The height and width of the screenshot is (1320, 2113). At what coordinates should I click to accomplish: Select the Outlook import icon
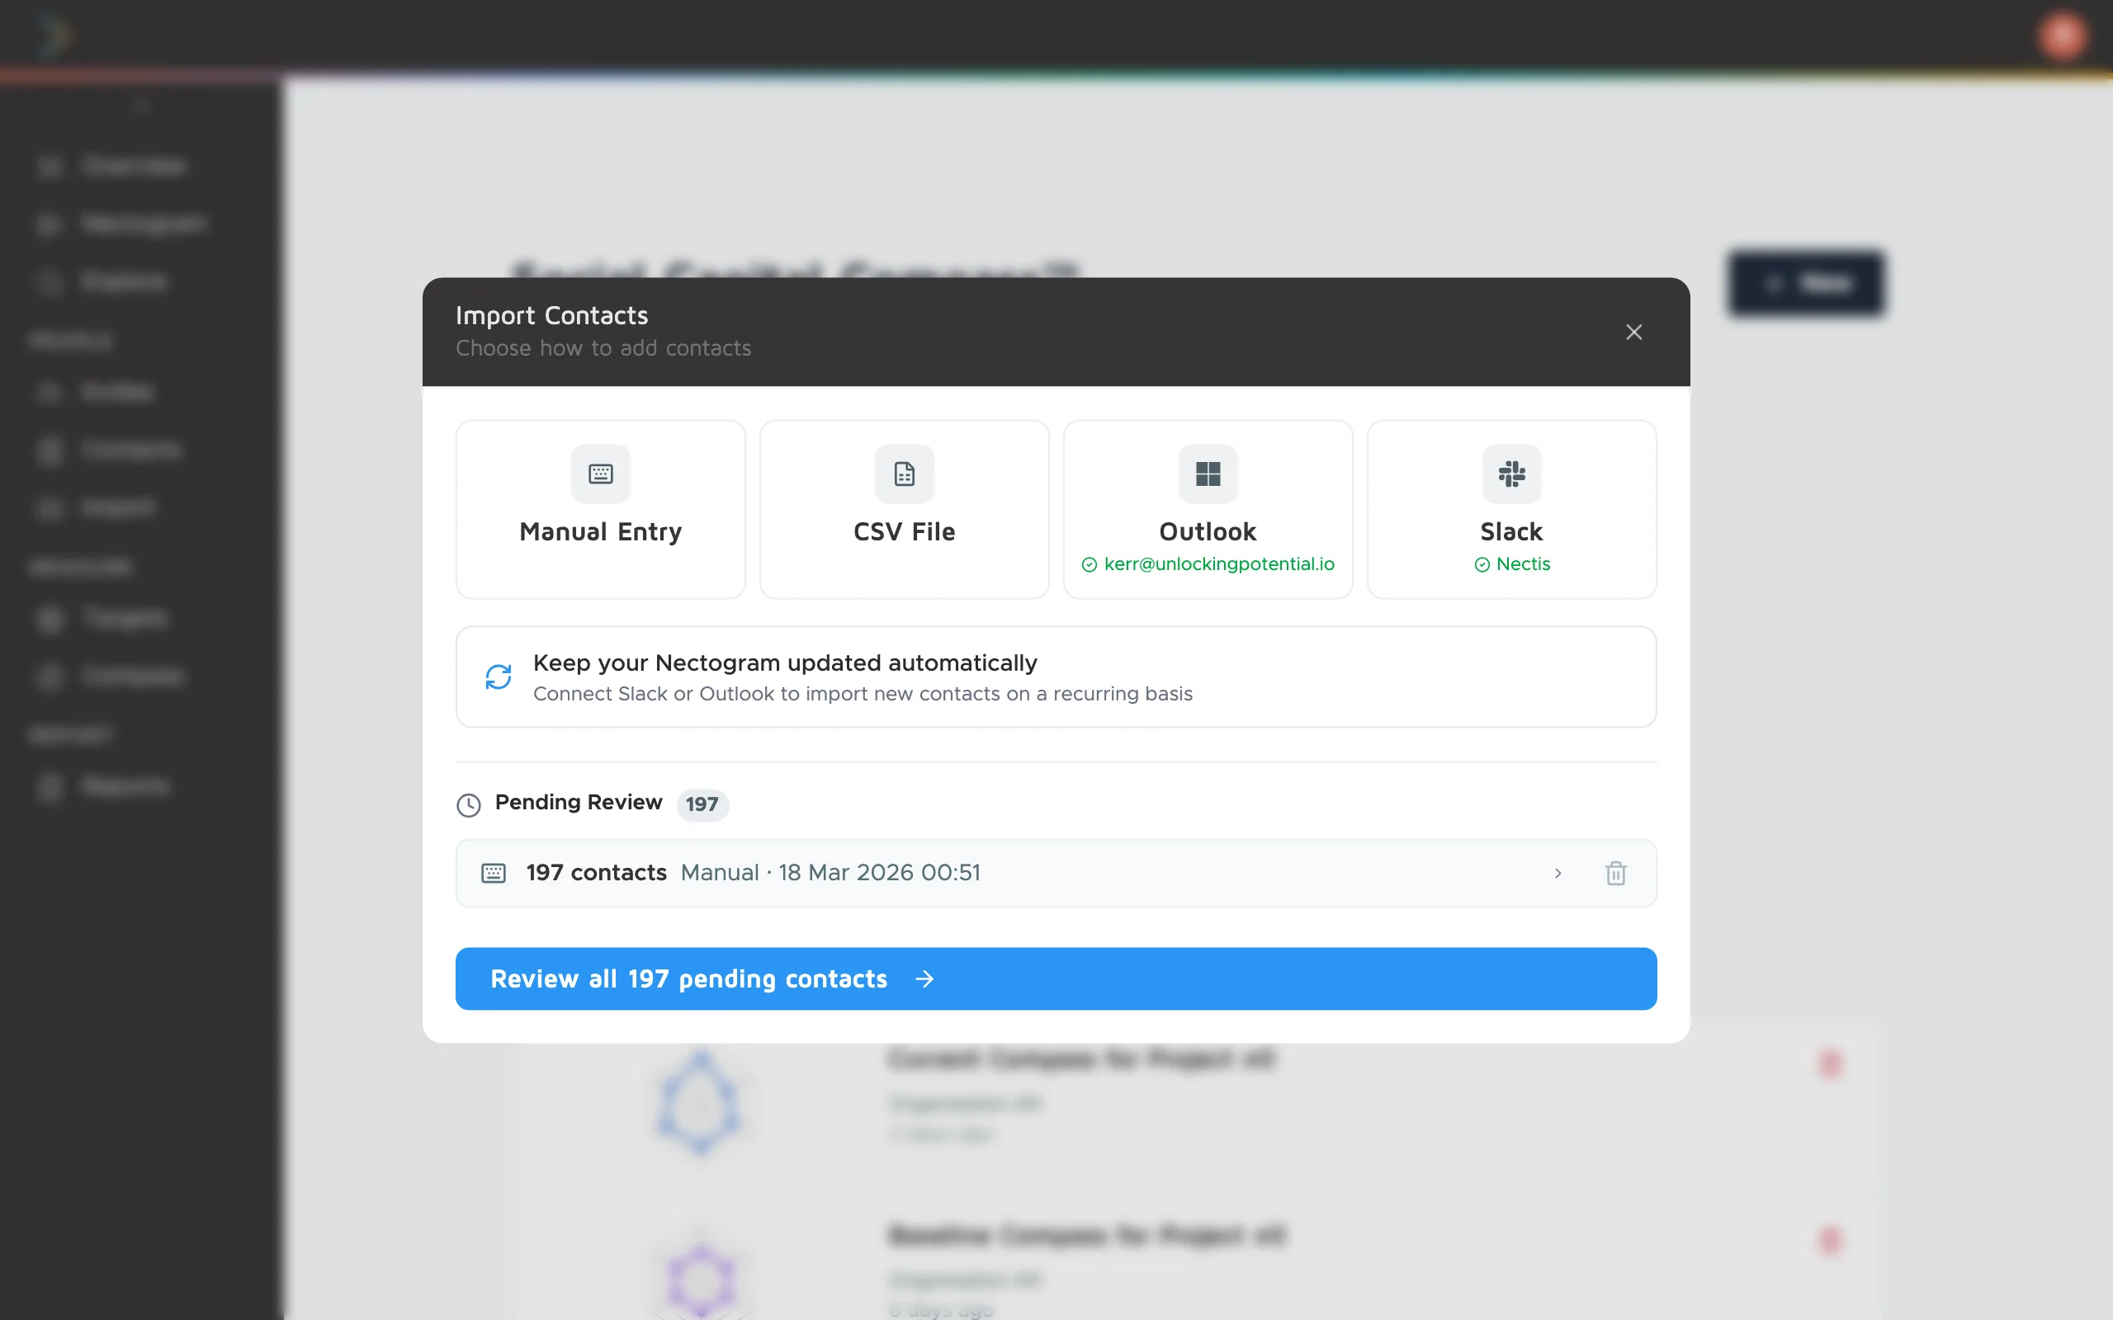point(1207,474)
